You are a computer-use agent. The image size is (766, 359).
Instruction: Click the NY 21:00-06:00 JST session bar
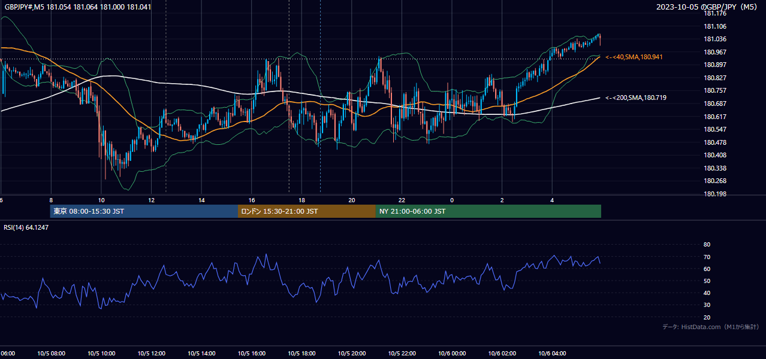point(488,211)
